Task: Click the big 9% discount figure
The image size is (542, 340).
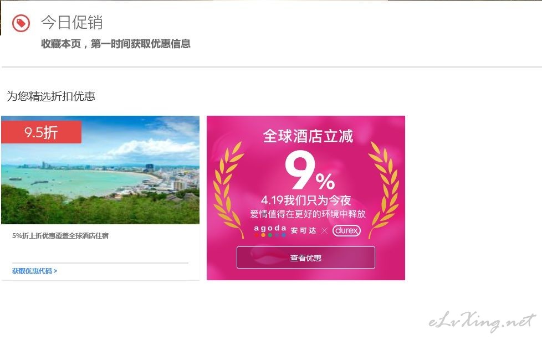Action: pyautogui.click(x=310, y=171)
